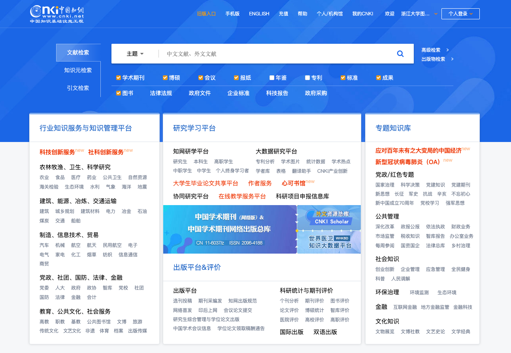Open 大学生毕业论文共享平台
Image resolution: width=511 pixels, height=353 pixels.
click(206, 183)
